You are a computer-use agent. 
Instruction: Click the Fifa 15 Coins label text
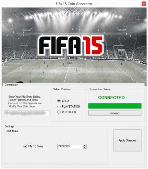[36, 146]
